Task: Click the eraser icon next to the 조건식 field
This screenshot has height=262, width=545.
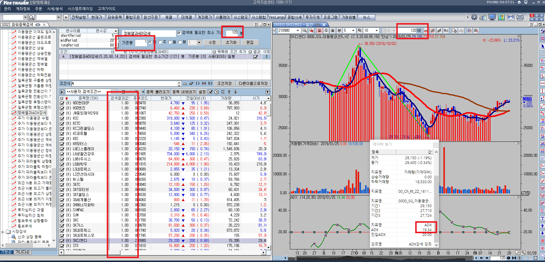Action: coord(191,83)
